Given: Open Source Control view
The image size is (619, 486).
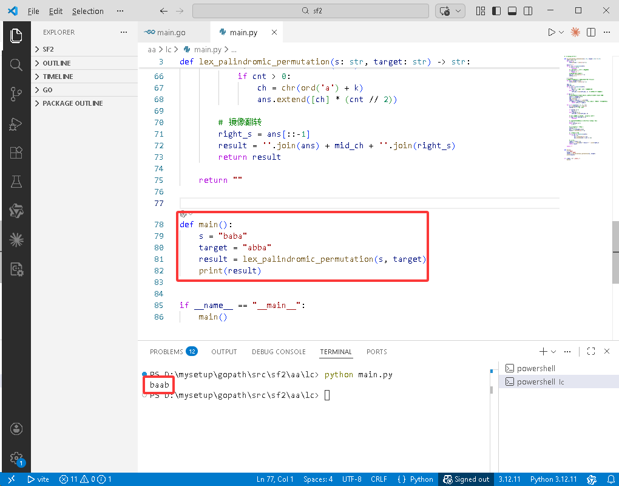Looking at the screenshot, I should [x=16, y=94].
